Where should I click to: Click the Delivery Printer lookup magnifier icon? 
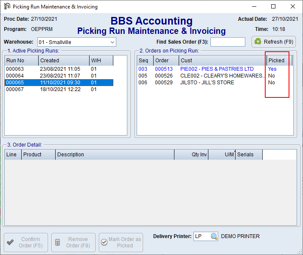point(214,236)
